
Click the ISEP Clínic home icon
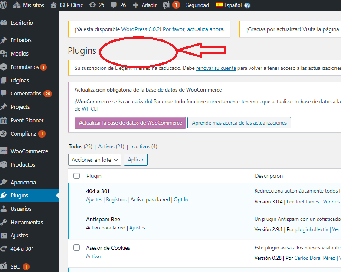[53, 5]
